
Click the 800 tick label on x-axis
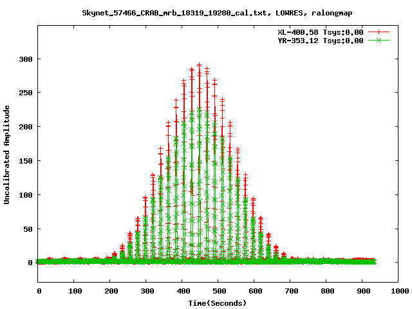[328, 291]
